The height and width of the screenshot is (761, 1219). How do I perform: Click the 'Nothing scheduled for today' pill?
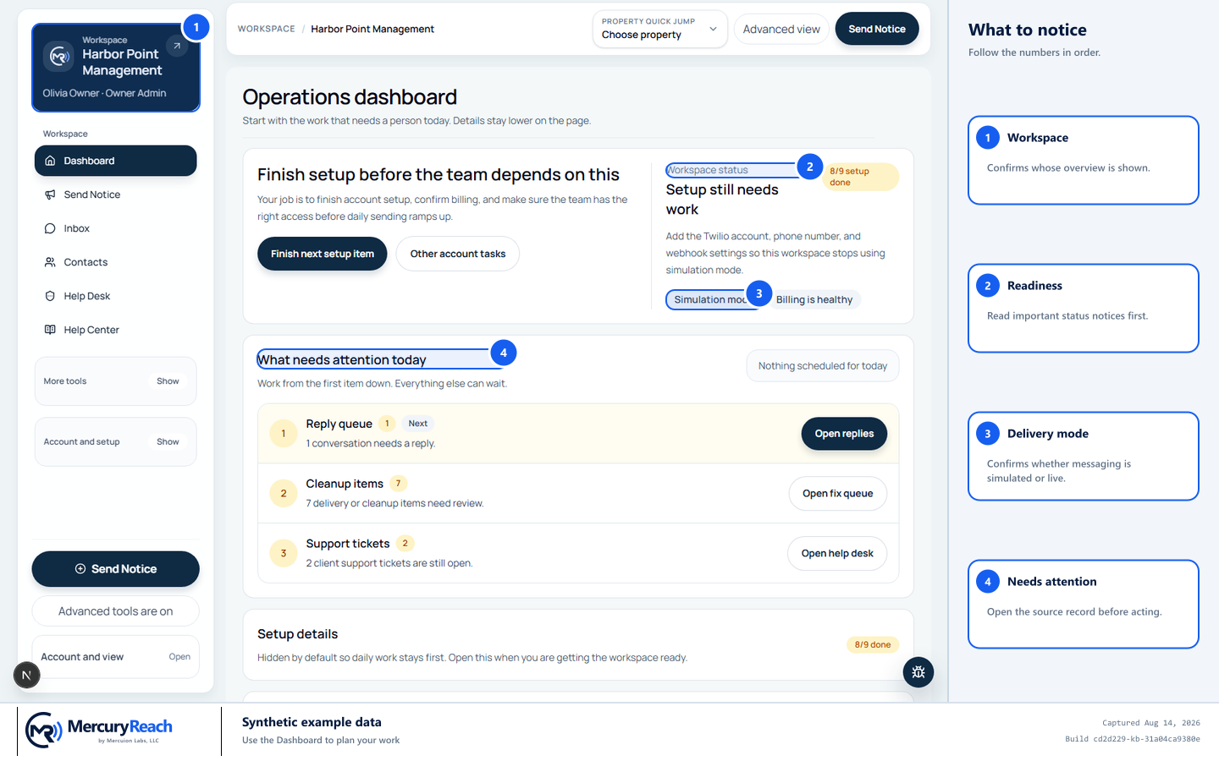pyautogui.click(x=823, y=366)
